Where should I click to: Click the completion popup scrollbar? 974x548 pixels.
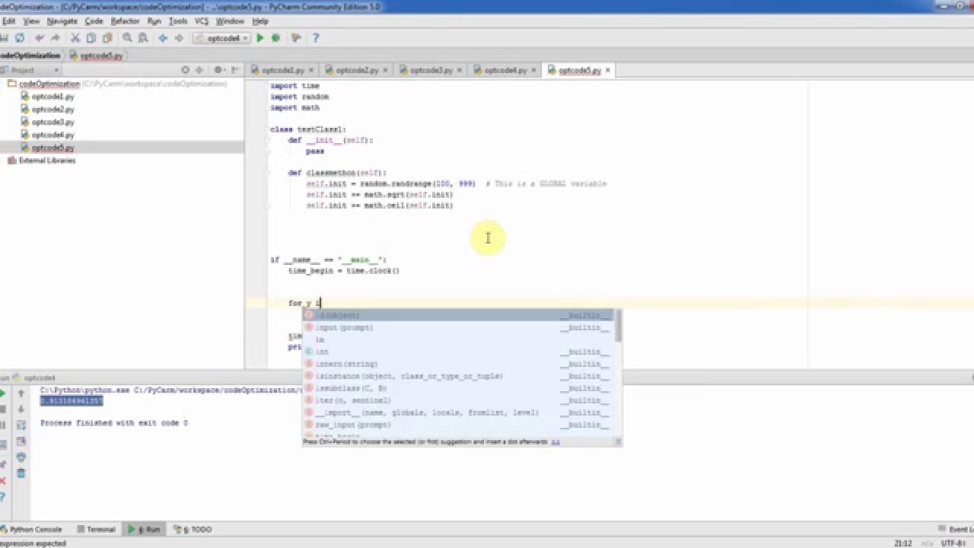[619, 326]
